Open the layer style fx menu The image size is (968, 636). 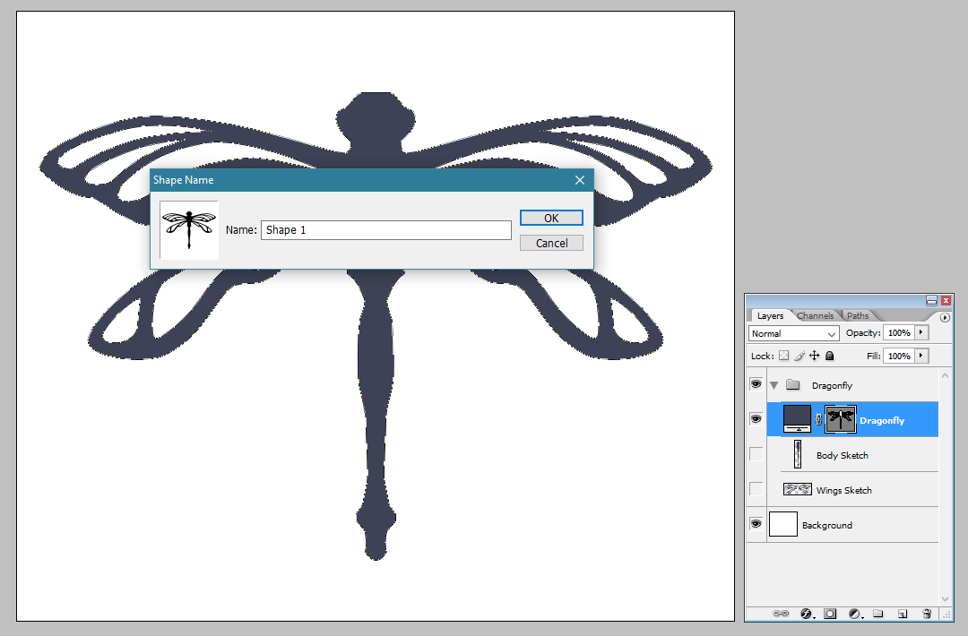click(807, 614)
